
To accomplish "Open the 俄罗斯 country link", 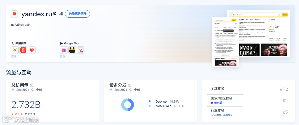I will 218,103.
